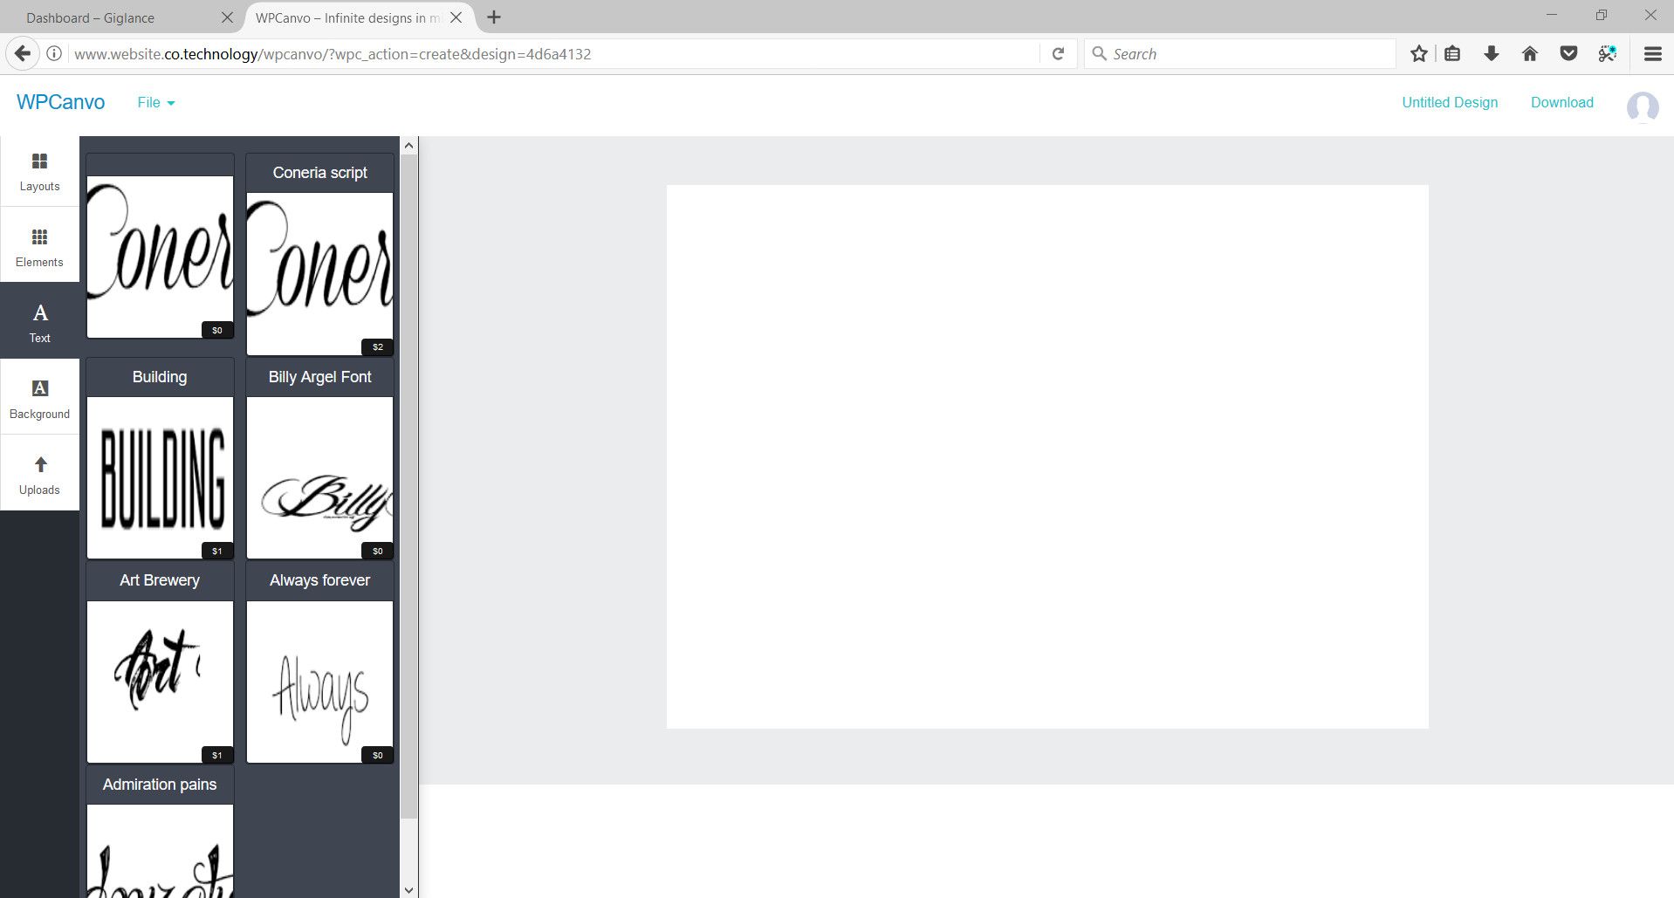Click the Always forever label
The width and height of the screenshot is (1674, 898).
[x=319, y=580]
